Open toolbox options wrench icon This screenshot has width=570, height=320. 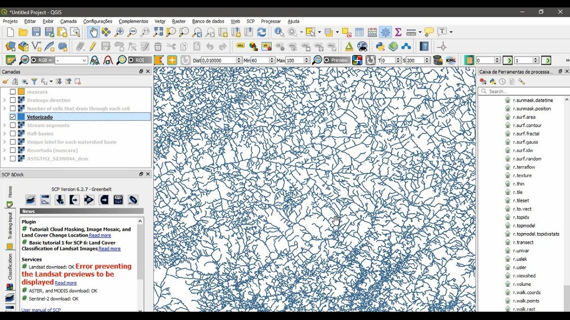coord(521,81)
